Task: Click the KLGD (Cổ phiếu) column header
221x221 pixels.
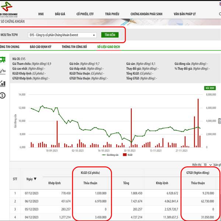Action: coord(90,173)
